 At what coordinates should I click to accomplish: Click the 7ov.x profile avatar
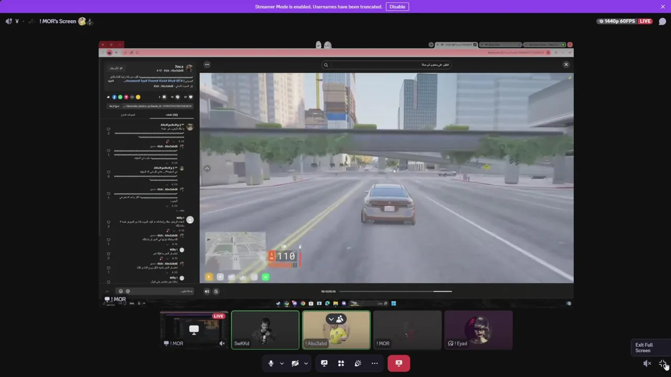click(189, 69)
